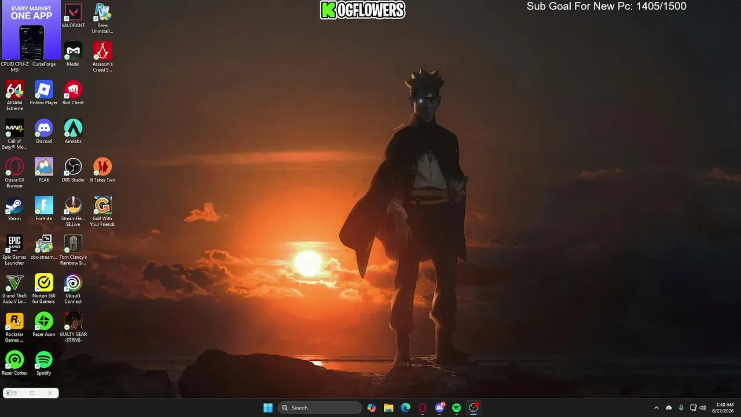
Task: Open the OneDrive cloud tray icon
Action: click(x=669, y=408)
